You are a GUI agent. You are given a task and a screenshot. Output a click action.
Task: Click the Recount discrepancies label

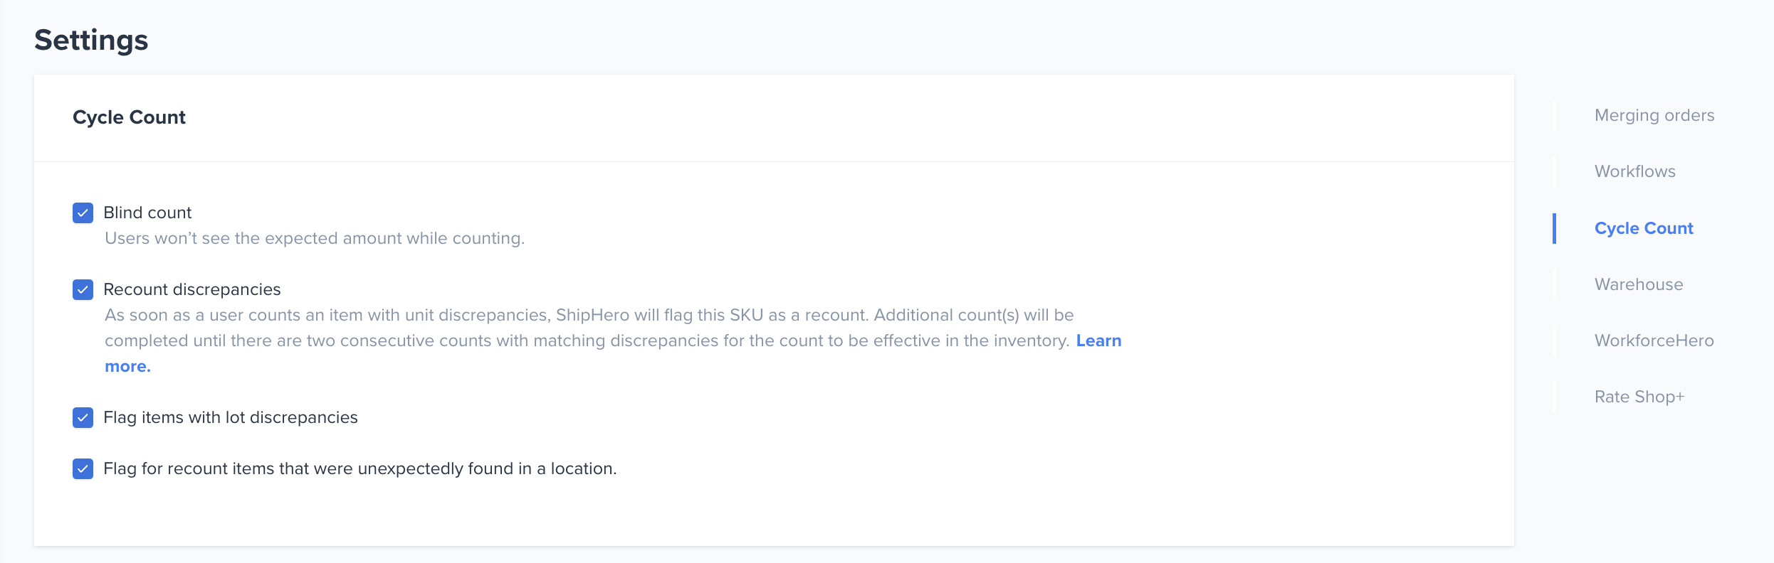tap(192, 289)
